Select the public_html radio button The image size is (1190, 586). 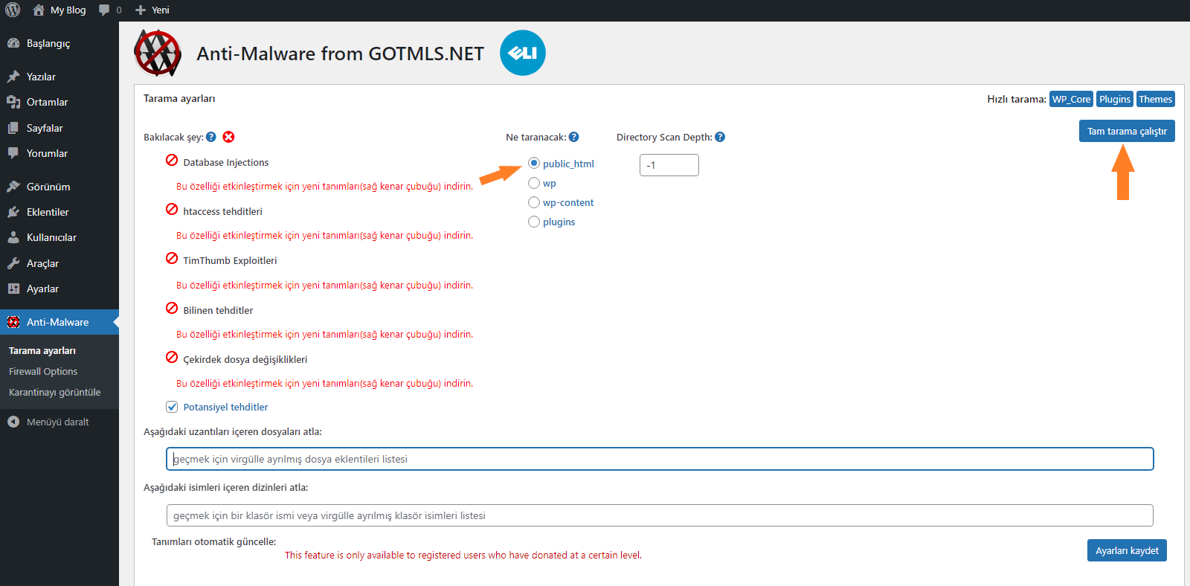pyautogui.click(x=534, y=163)
